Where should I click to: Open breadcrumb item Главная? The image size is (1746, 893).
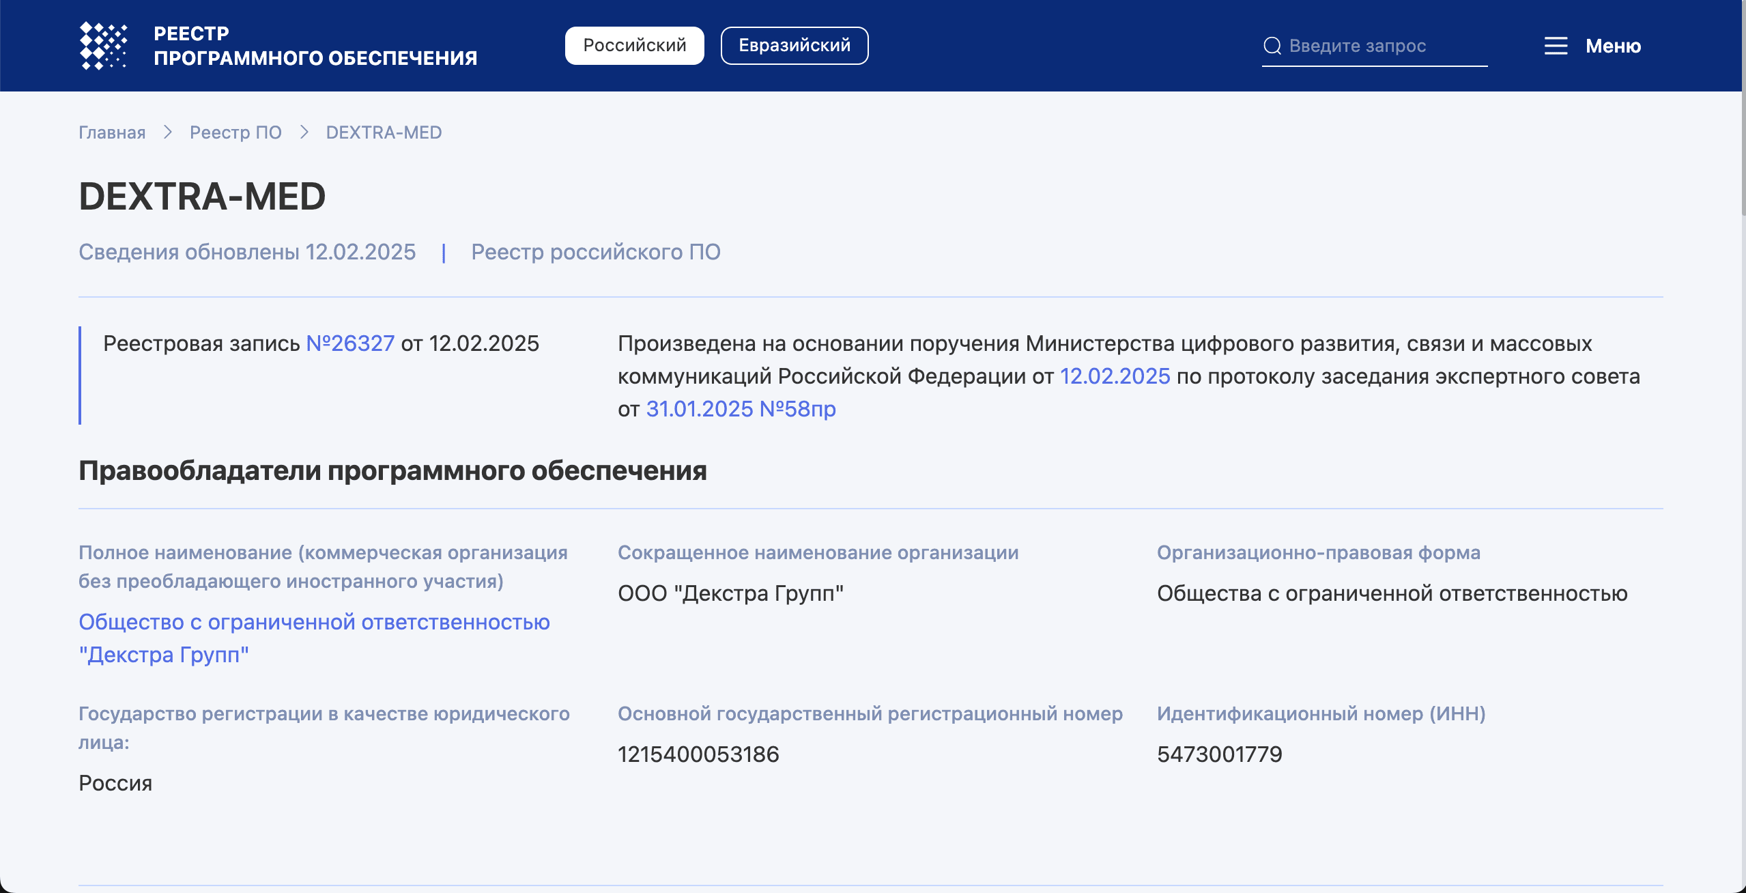(111, 132)
